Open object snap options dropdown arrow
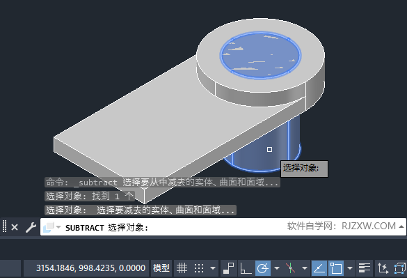The width and height of the screenshot is (407, 278). 350,268
